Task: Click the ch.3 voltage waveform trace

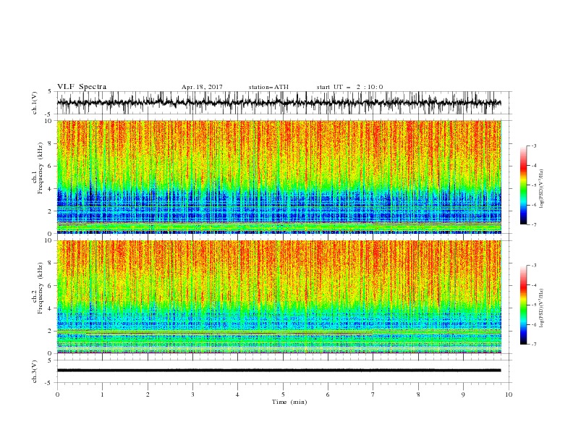Action: 279,371
